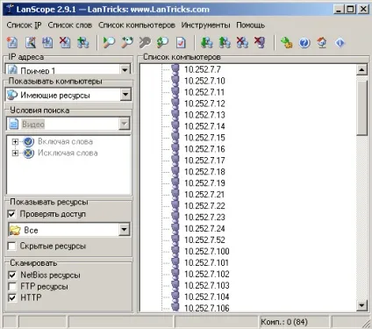Select computer 10.252.7.16
The image size is (372, 329).
pyautogui.click(x=204, y=149)
